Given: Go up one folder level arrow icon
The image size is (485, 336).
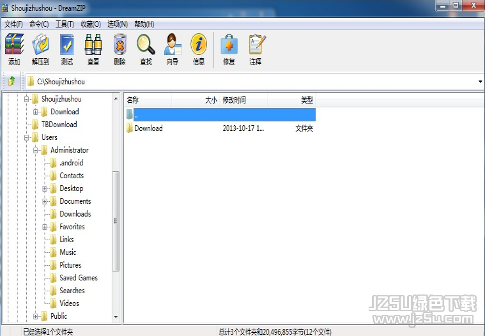Looking at the screenshot, I should (x=12, y=81).
